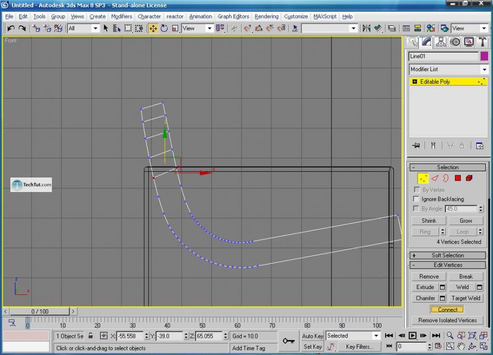Open the Utilities hammer tab icon
The width and height of the screenshot is (493, 355).
482,42
